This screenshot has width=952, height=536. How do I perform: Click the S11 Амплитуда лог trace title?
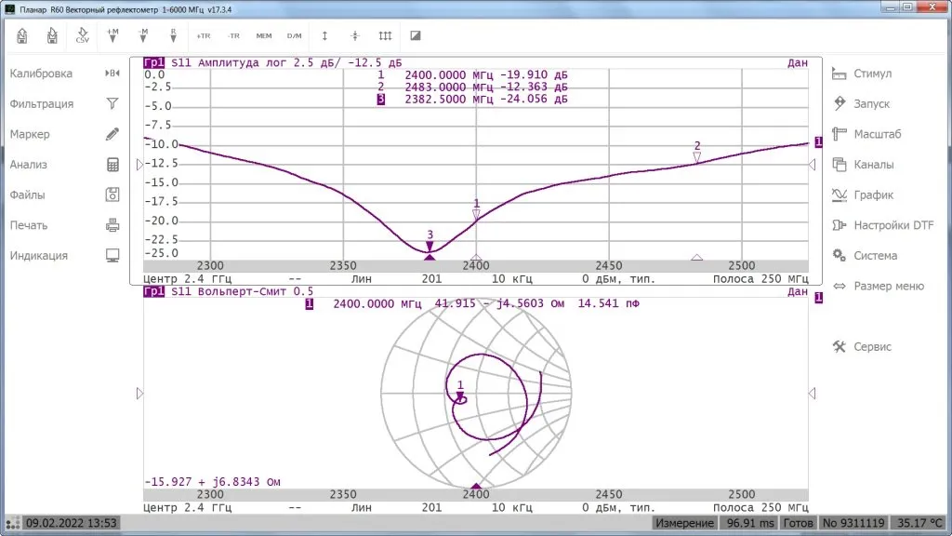(286, 62)
